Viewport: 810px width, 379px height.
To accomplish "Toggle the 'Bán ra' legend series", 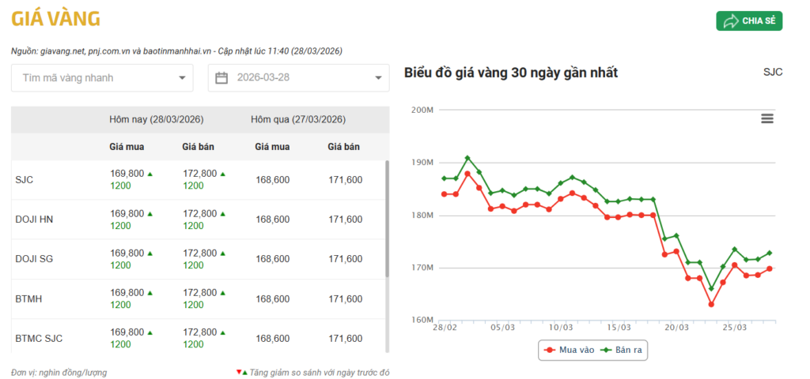I will 620,349.
